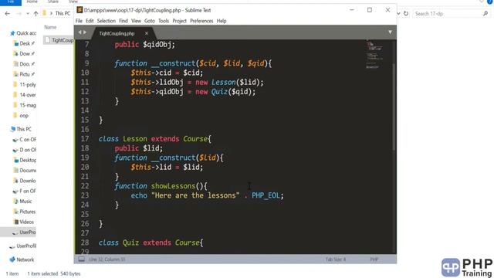Refresh the Explorer folder view
The width and height of the screenshot is (494, 278).
(406, 14)
